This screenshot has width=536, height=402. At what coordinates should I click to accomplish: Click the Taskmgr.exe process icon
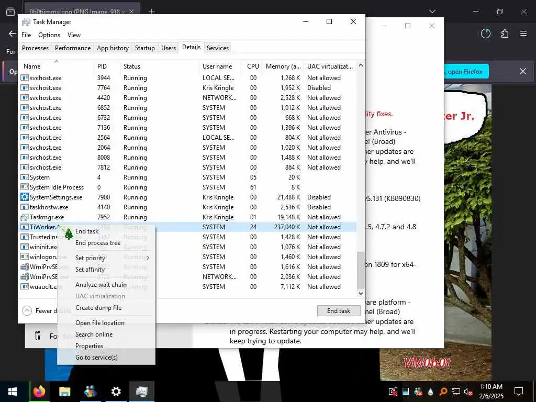point(24,217)
